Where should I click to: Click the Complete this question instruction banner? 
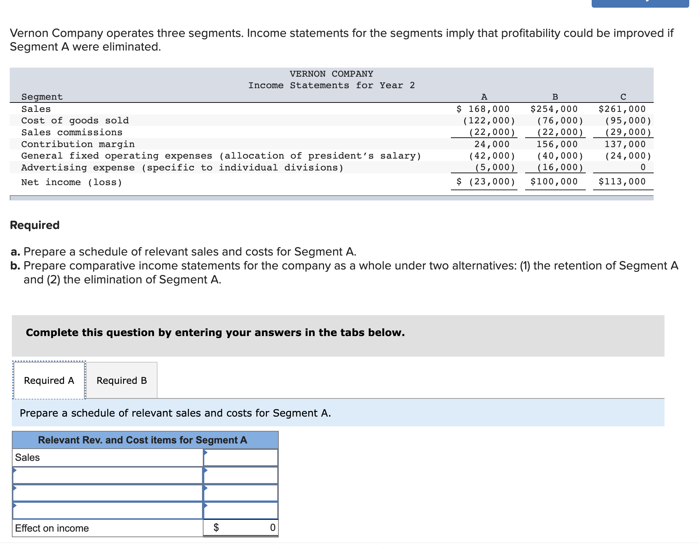215,333
